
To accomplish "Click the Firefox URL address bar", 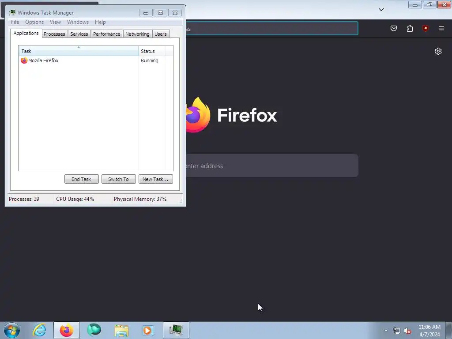I will coord(272,29).
